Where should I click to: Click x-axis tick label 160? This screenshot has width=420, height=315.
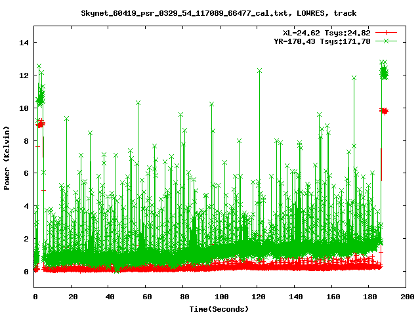pyautogui.click(x=333, y=297)
